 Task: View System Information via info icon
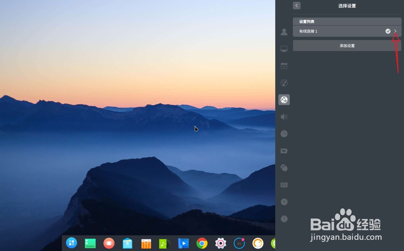tap(284, 218)
